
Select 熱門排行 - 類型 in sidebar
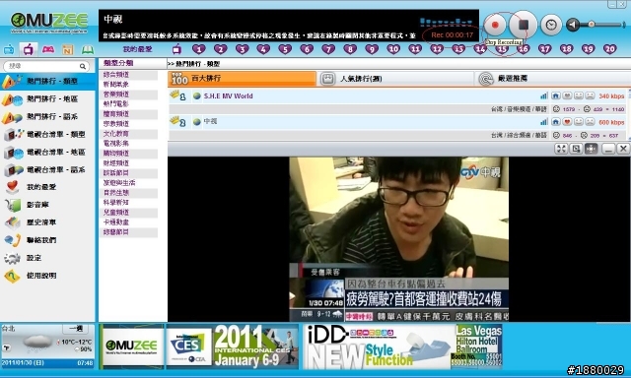47,81
